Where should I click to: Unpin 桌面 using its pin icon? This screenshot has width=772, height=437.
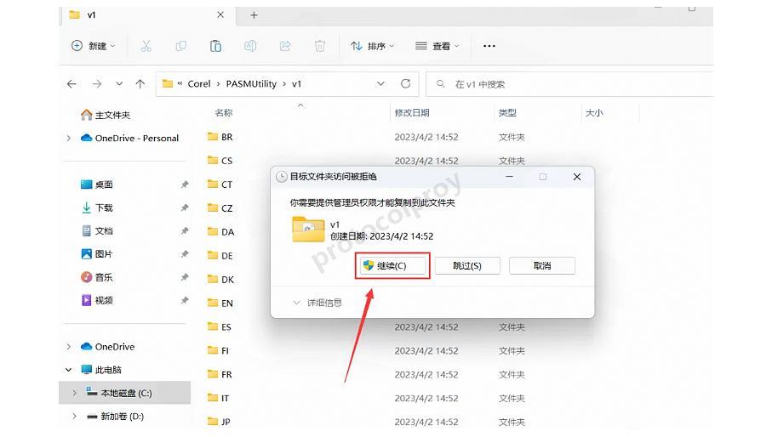point(185,184)
